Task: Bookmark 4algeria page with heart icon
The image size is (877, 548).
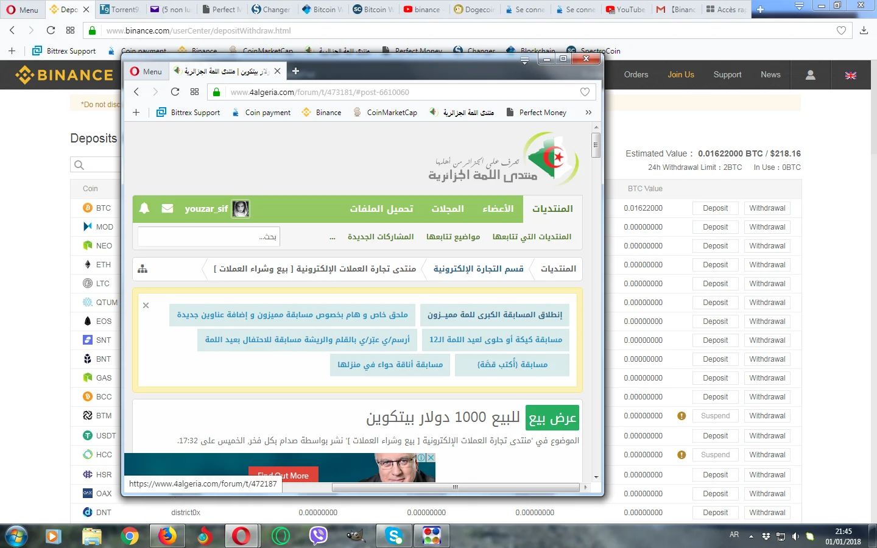Action: click(585, 92)
